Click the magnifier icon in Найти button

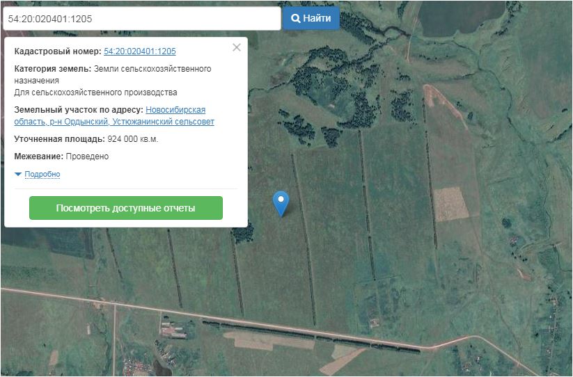pos(296,18)
